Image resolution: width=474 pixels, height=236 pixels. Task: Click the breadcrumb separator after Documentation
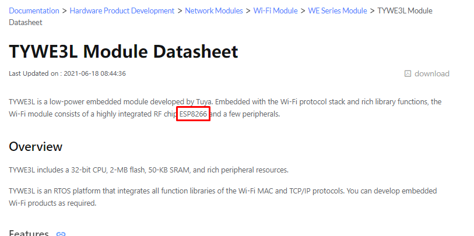pyautogui.click(x=65, y=11)
